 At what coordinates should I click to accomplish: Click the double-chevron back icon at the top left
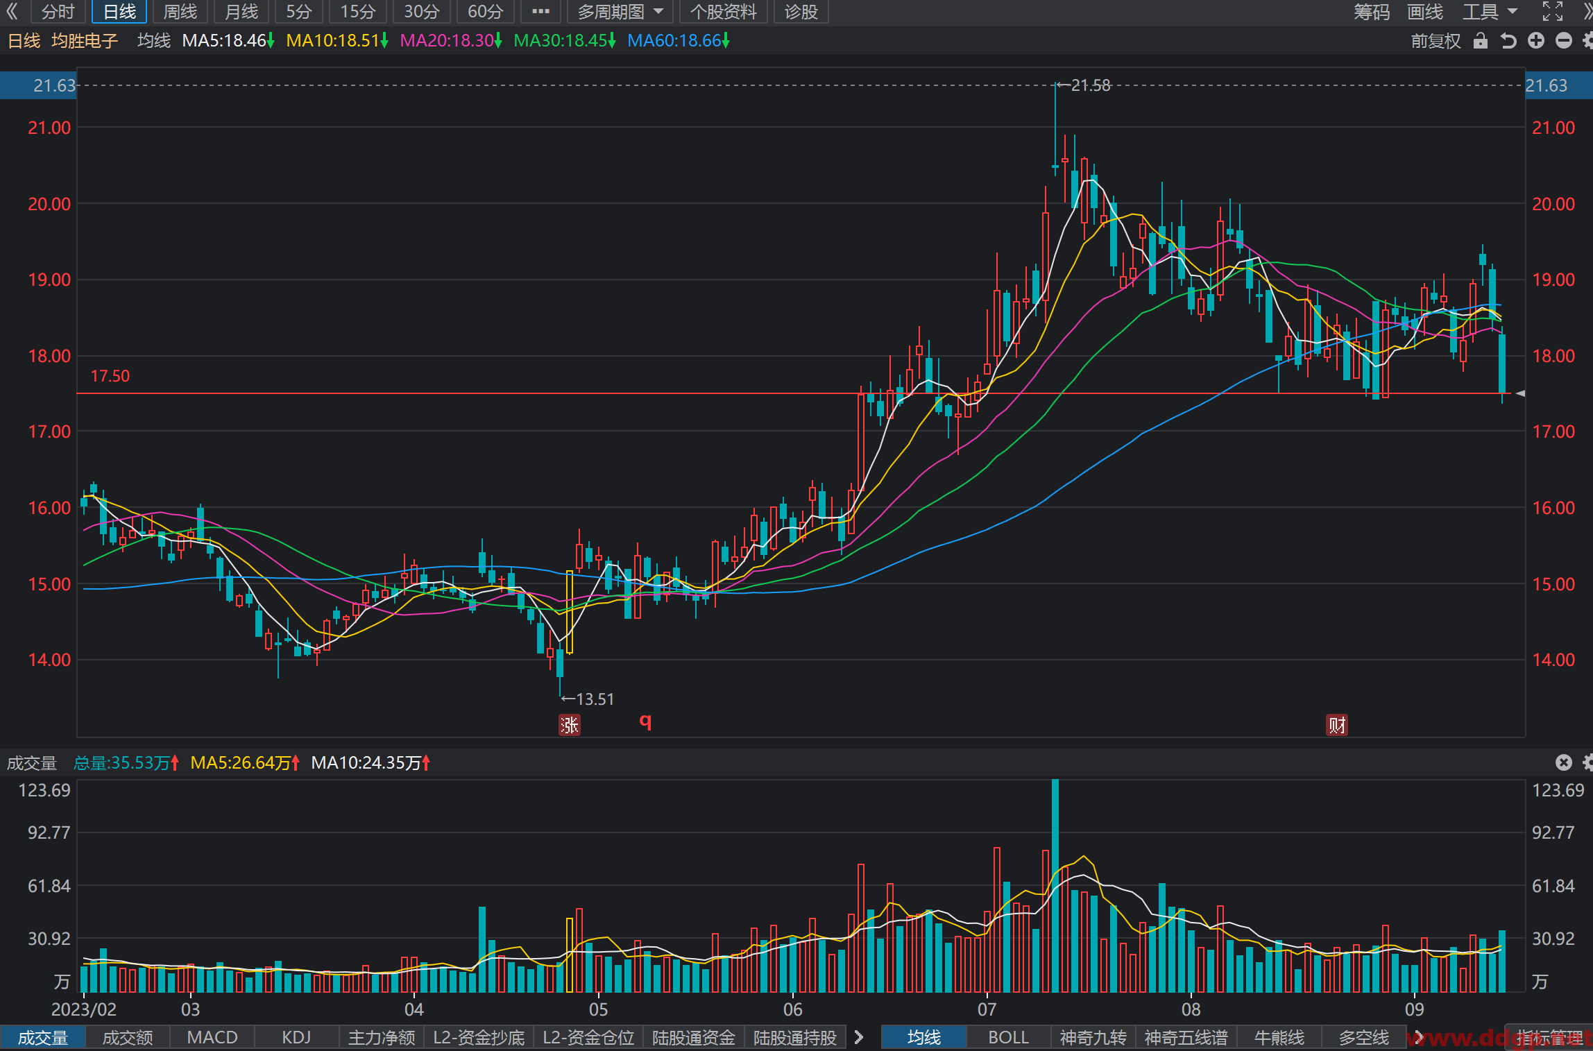pos(12,11)
